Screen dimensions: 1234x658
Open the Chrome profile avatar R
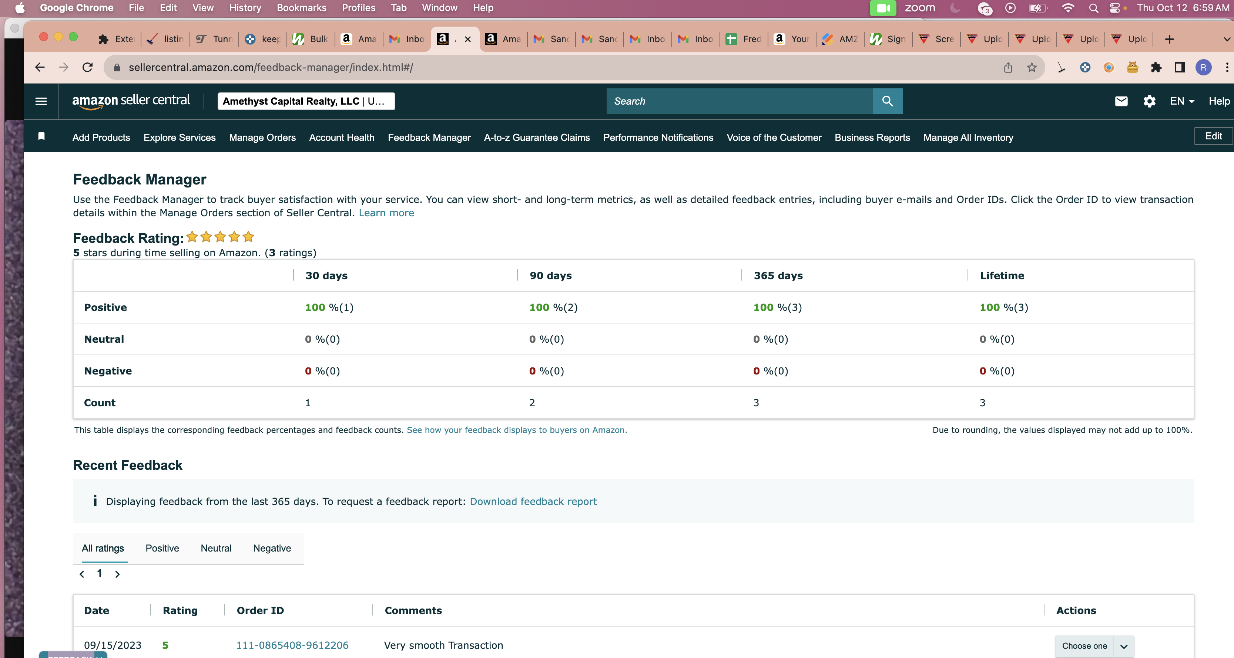[x=1203, y=68]
